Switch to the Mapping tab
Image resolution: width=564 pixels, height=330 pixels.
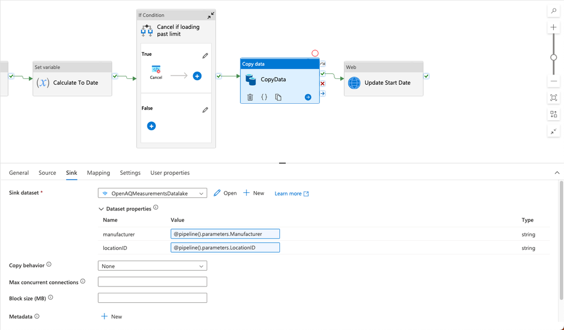tap(98, 173)
